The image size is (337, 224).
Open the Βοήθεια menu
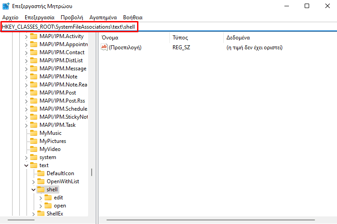pyautogui.click(x=133, y=17)
